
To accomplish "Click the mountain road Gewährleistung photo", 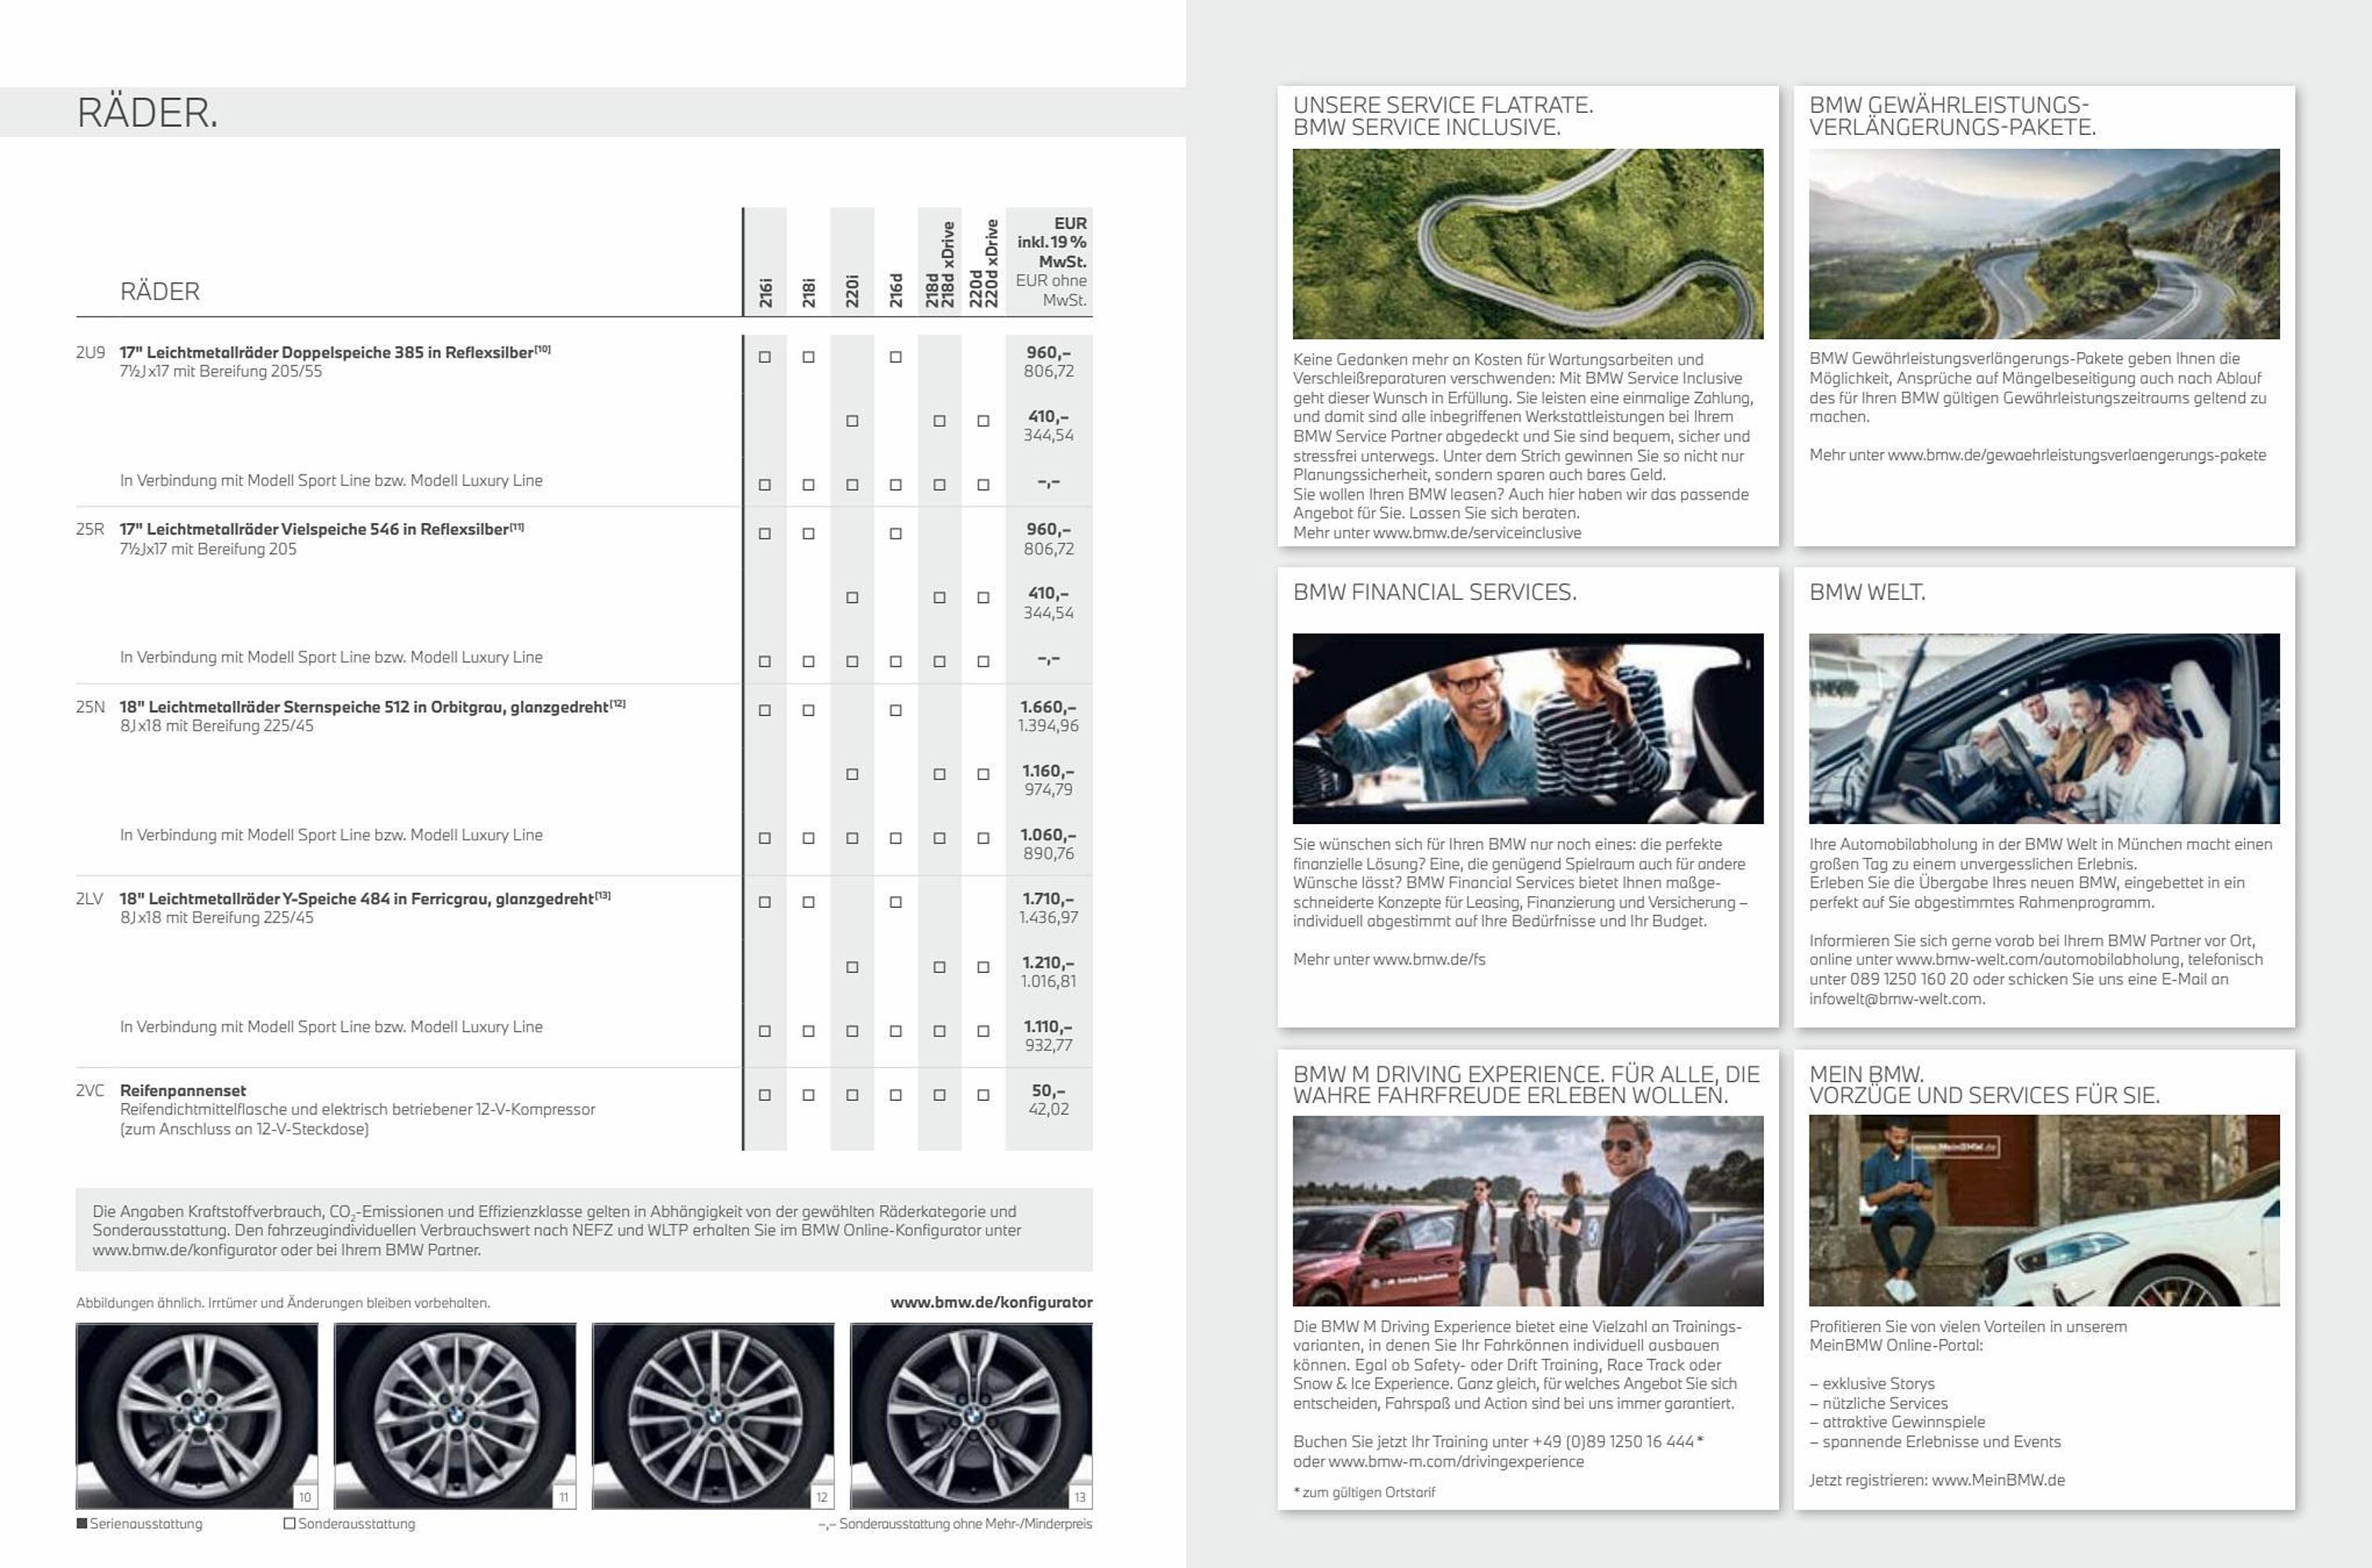I will (x=2044, y=244).
